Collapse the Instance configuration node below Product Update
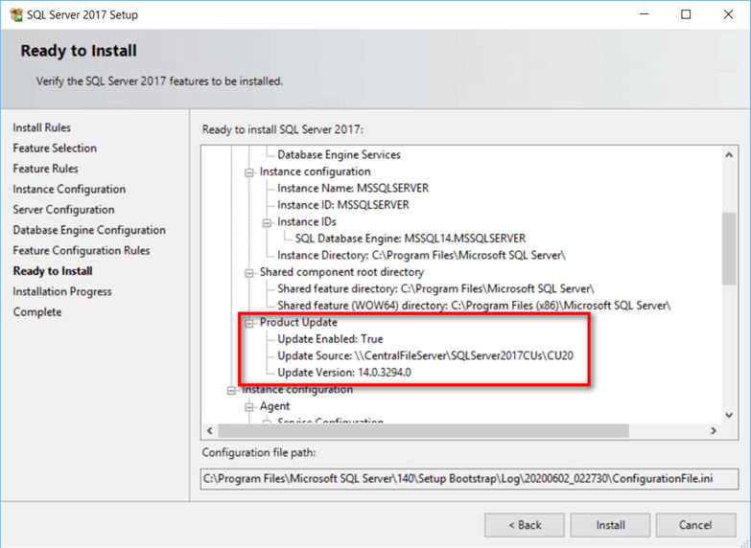 coord(231,391)
